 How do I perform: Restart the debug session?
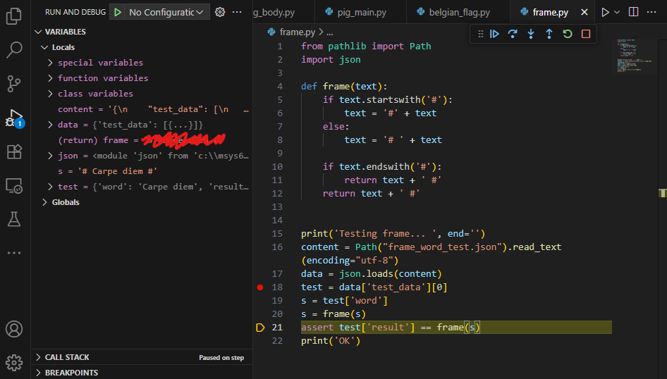(x=568, y=34)
